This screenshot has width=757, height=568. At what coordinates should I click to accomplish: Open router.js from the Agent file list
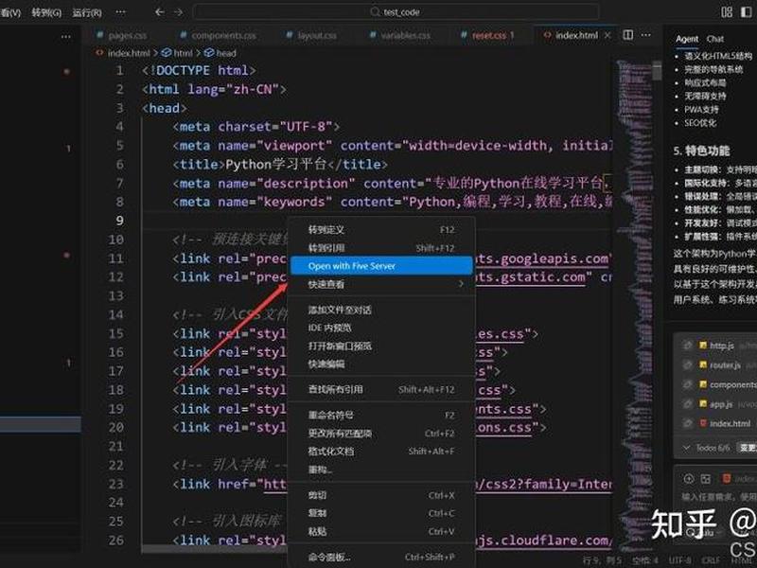[x=725, y=364]
